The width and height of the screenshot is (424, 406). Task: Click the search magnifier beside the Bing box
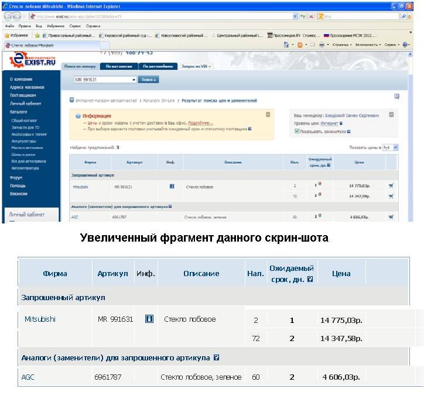pyautogui.click(x=403, y=16)
